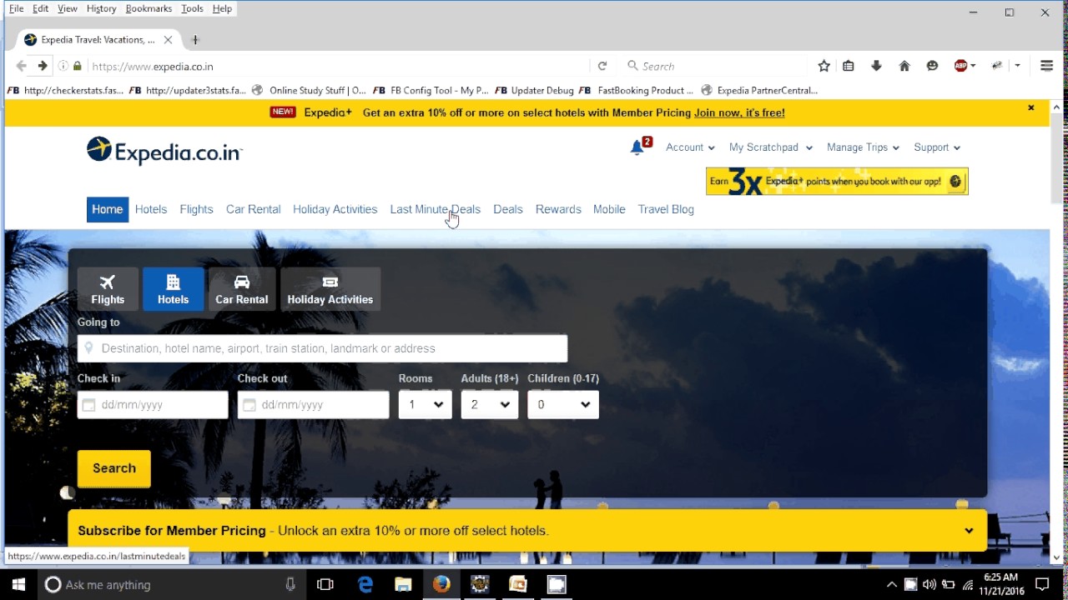Screen dimensions: 1068x600
Task: Click the Firefox taskbar icon
Action: tap(441, 584)
